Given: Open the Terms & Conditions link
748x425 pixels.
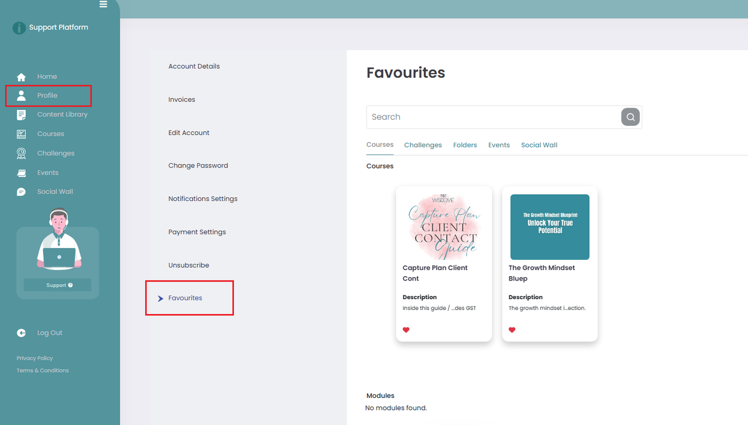Looking at the screenshot, I should (x=43, y=371).
